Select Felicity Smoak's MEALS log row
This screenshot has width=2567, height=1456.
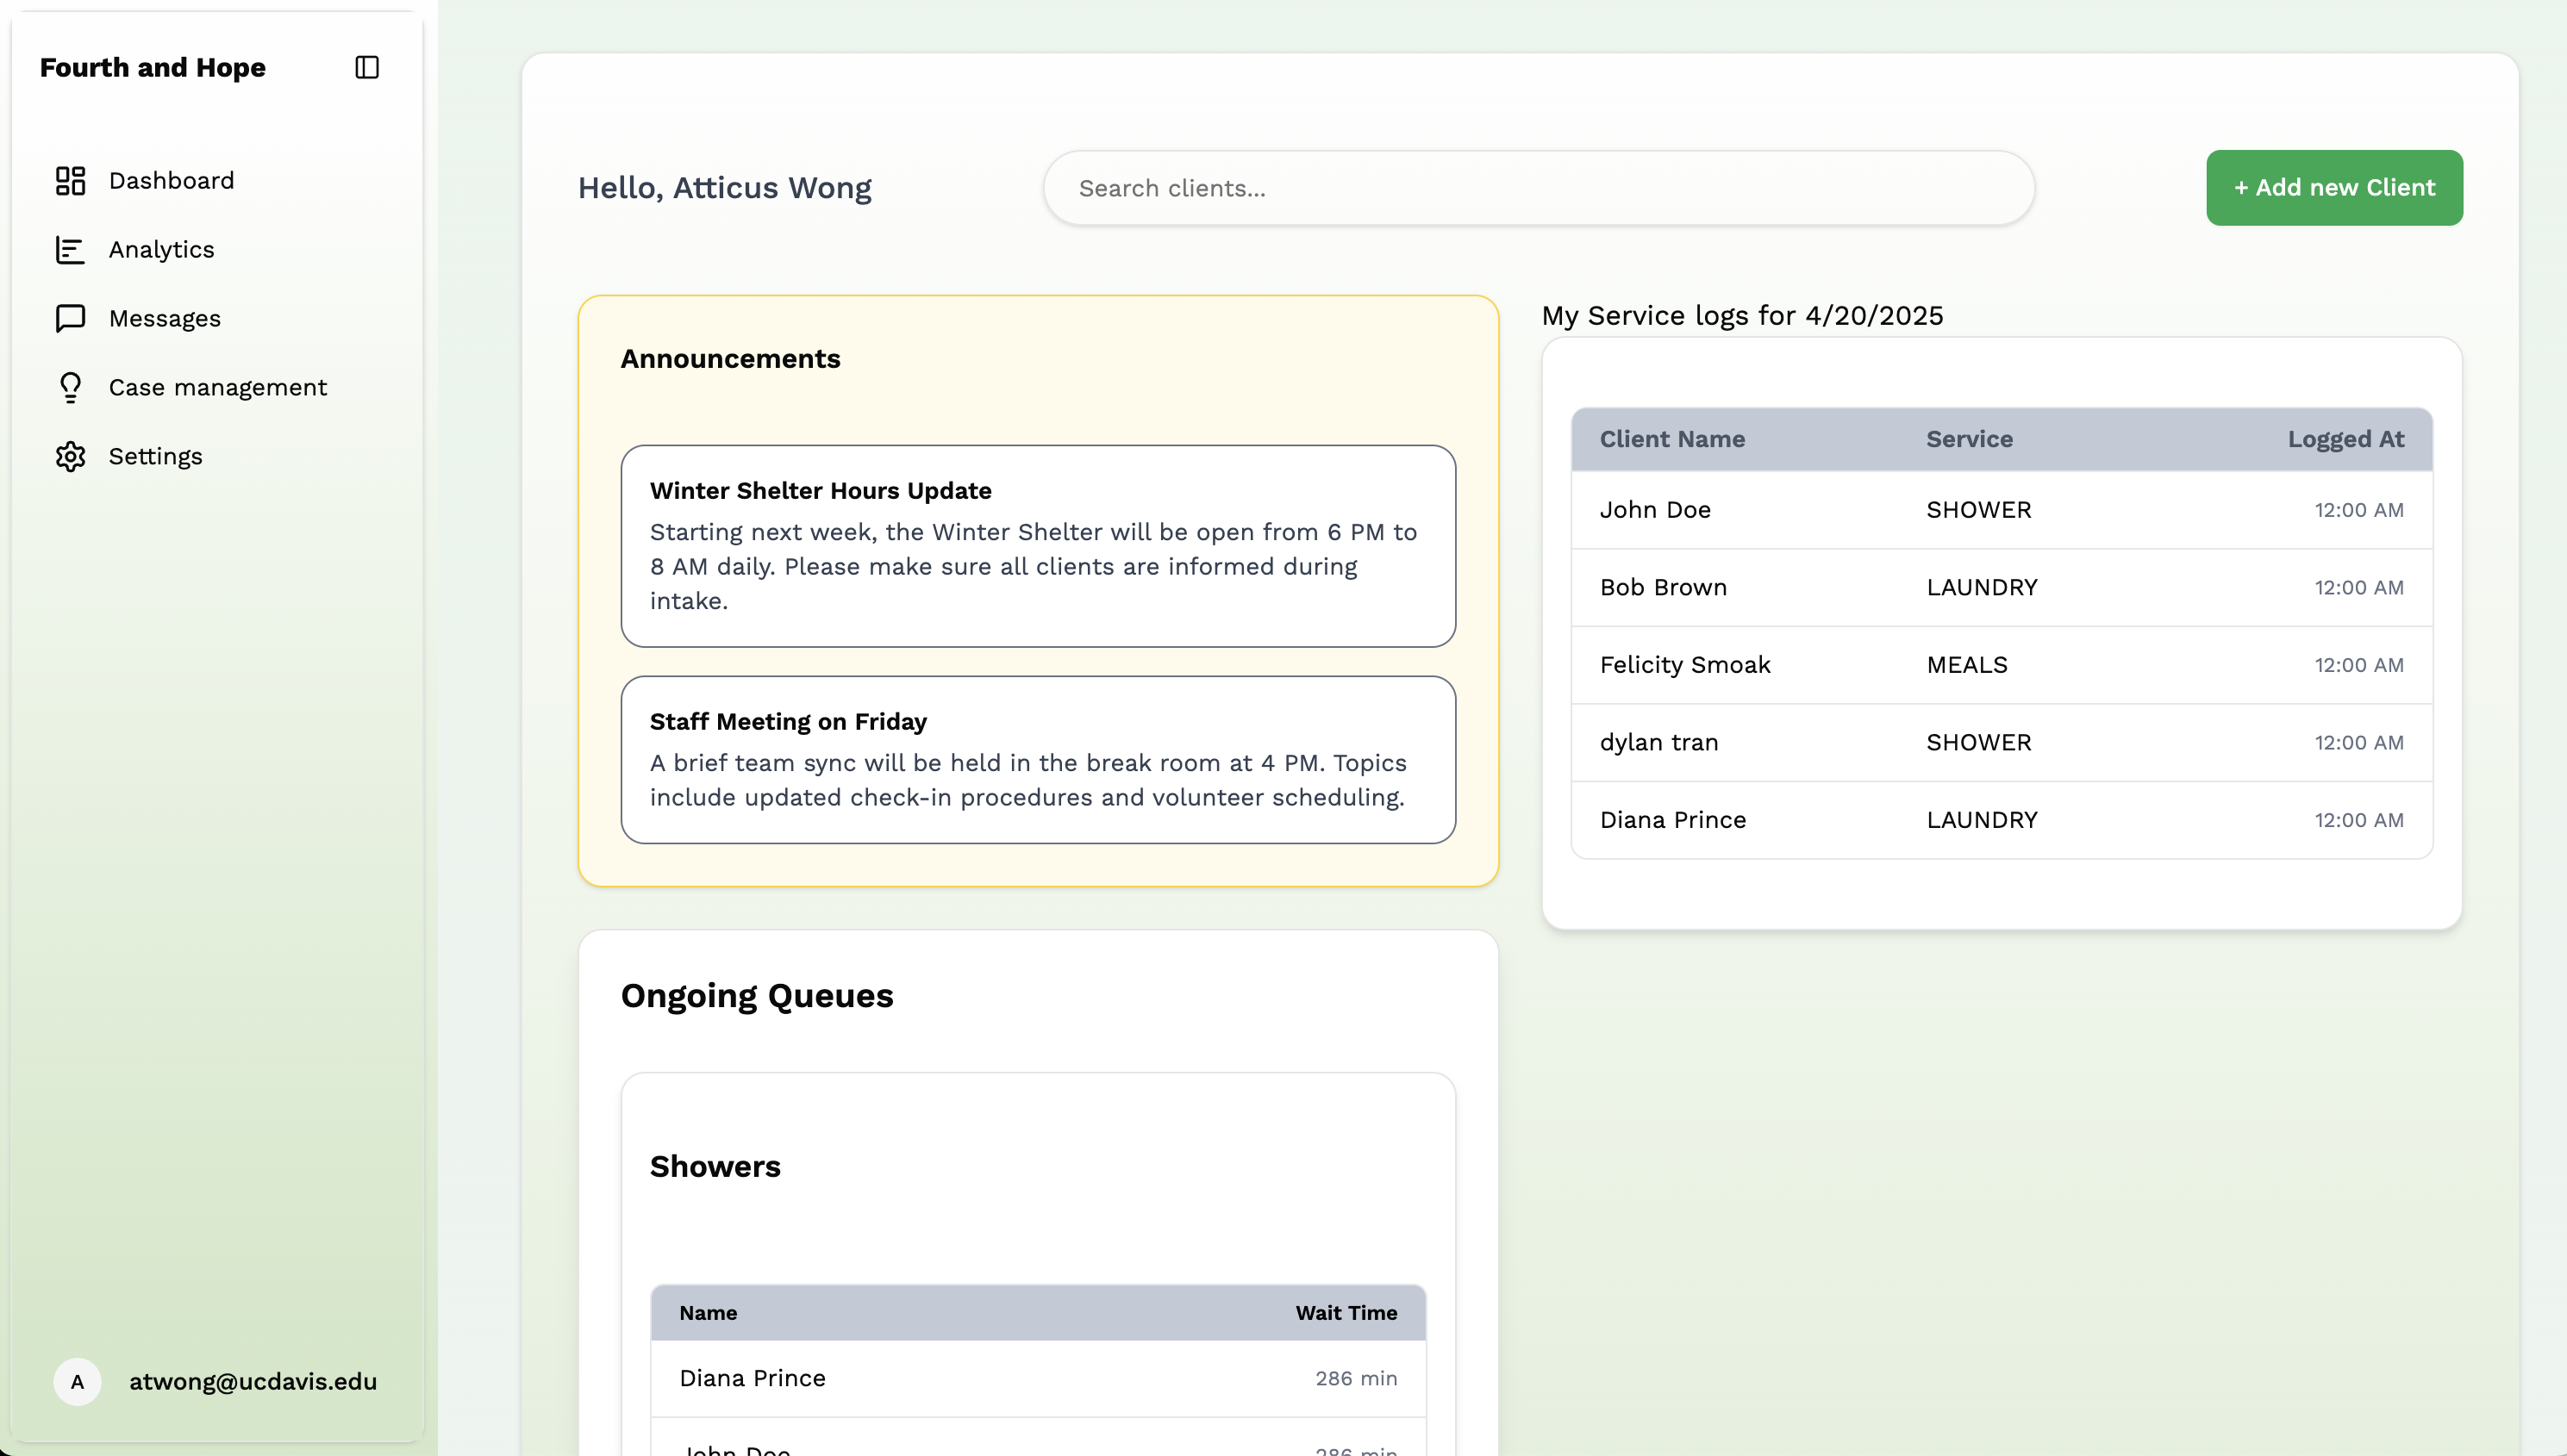click(x=2001, y=665)
